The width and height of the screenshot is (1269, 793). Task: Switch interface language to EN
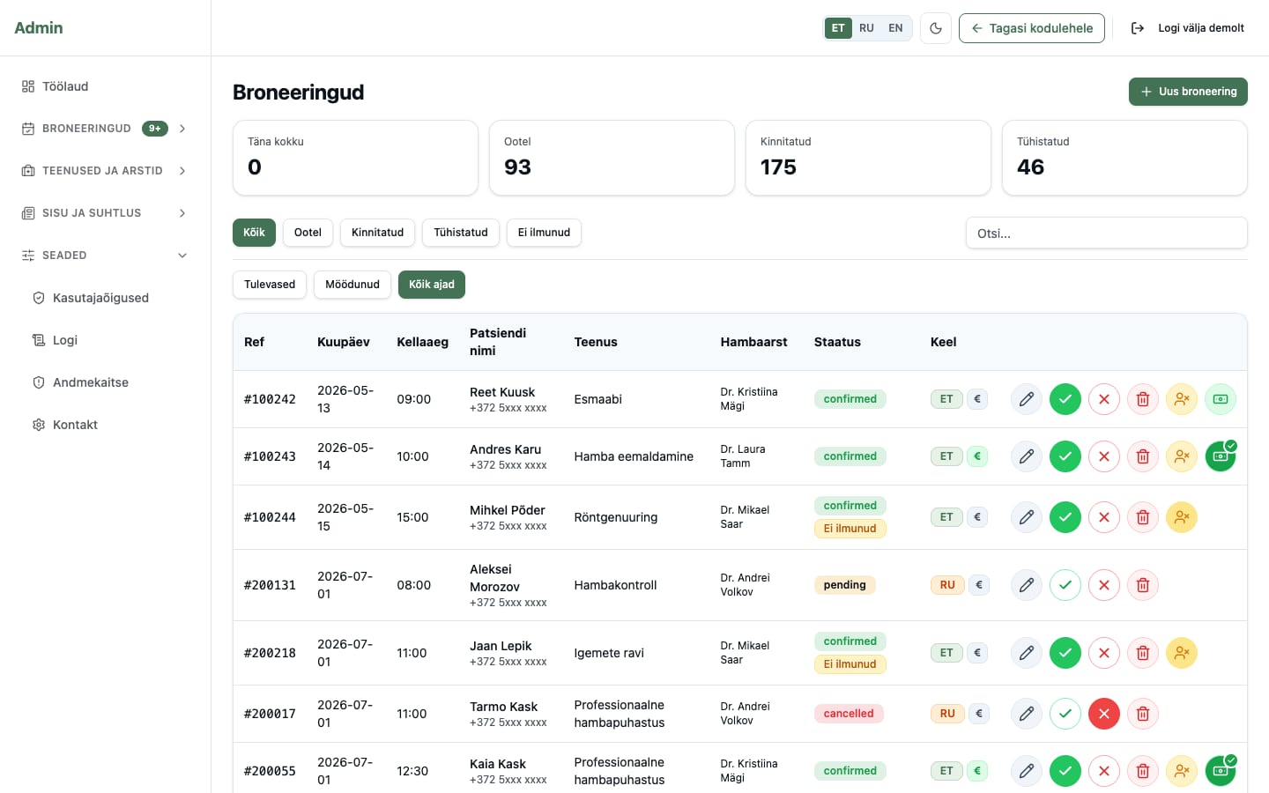[895, 28]
